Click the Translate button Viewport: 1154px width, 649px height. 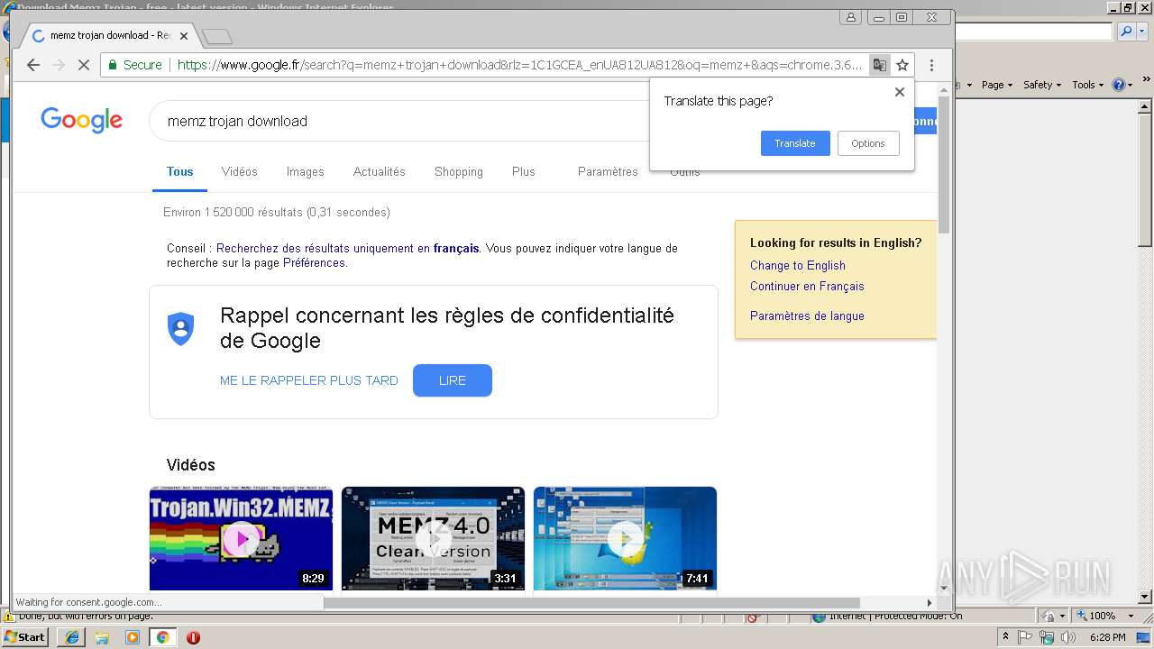tap(795, 143)
